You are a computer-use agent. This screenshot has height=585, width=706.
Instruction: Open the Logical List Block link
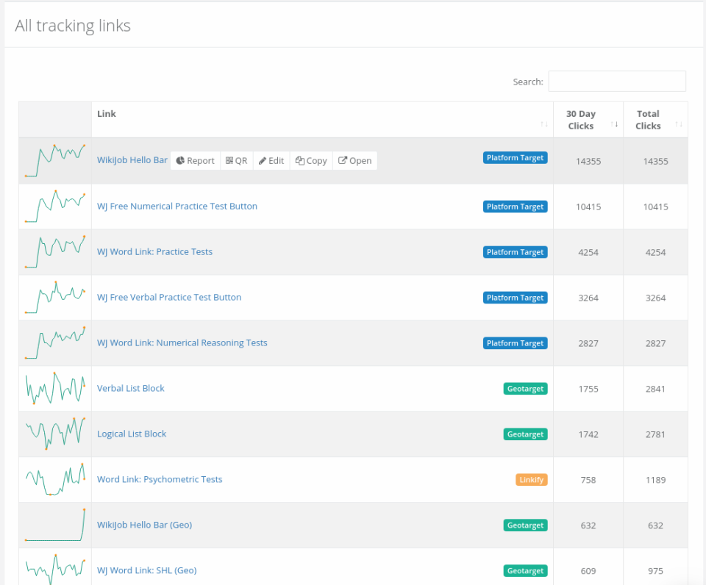(131, 434)
